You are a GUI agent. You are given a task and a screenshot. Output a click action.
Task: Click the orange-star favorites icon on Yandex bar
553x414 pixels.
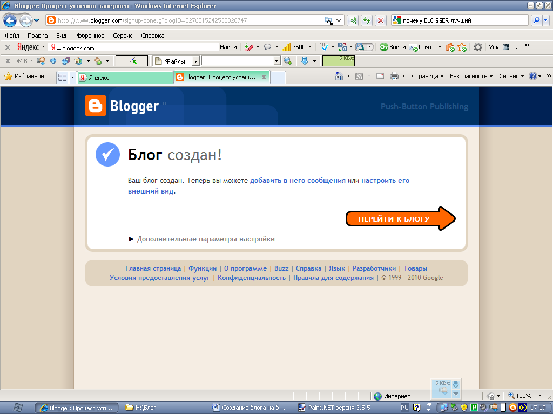point(462,47)
